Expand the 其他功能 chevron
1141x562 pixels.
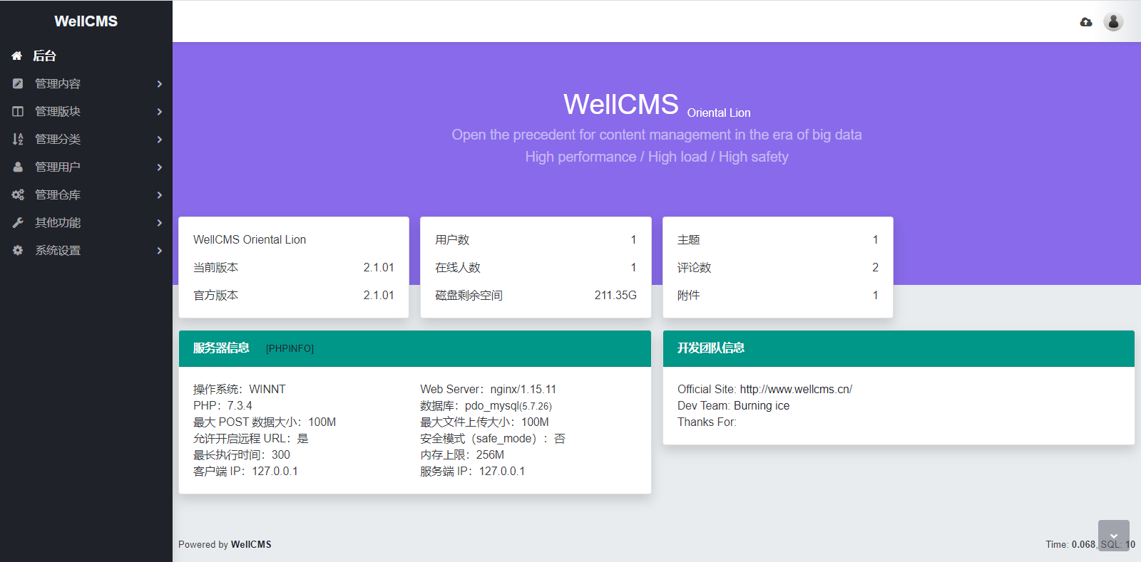[x=160, y=223]
